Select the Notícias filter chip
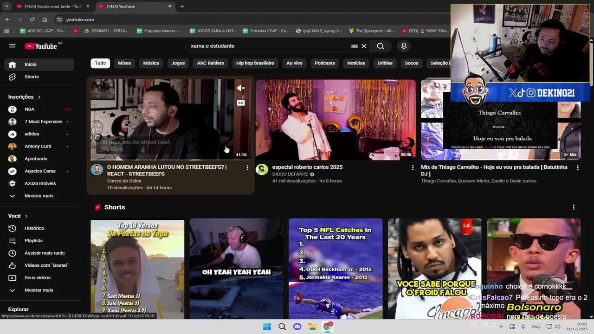594x334 pixels. click(x=356, y=63)
